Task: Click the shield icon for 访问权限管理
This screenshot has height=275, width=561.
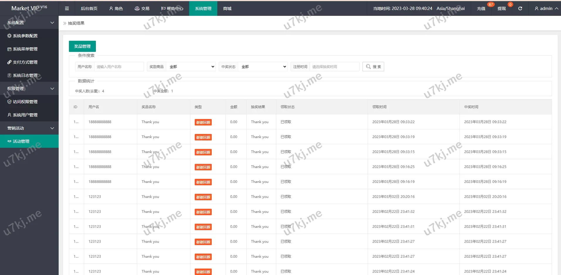Action: click(9, 102)
